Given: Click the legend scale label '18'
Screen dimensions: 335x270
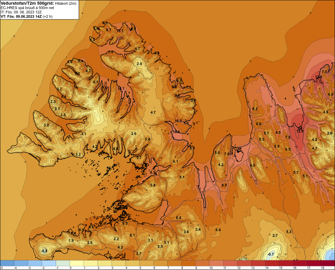Looking at the screenshot, I should (323, 268).
